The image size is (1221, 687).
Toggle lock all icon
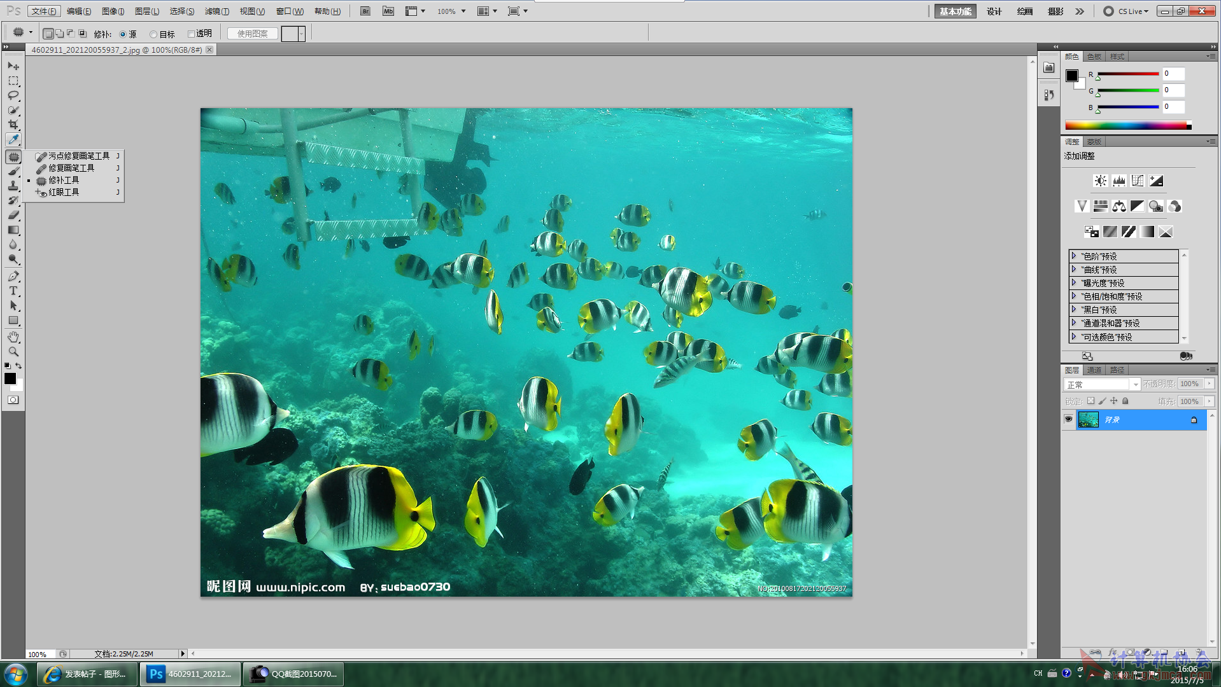coord(1125,401)
